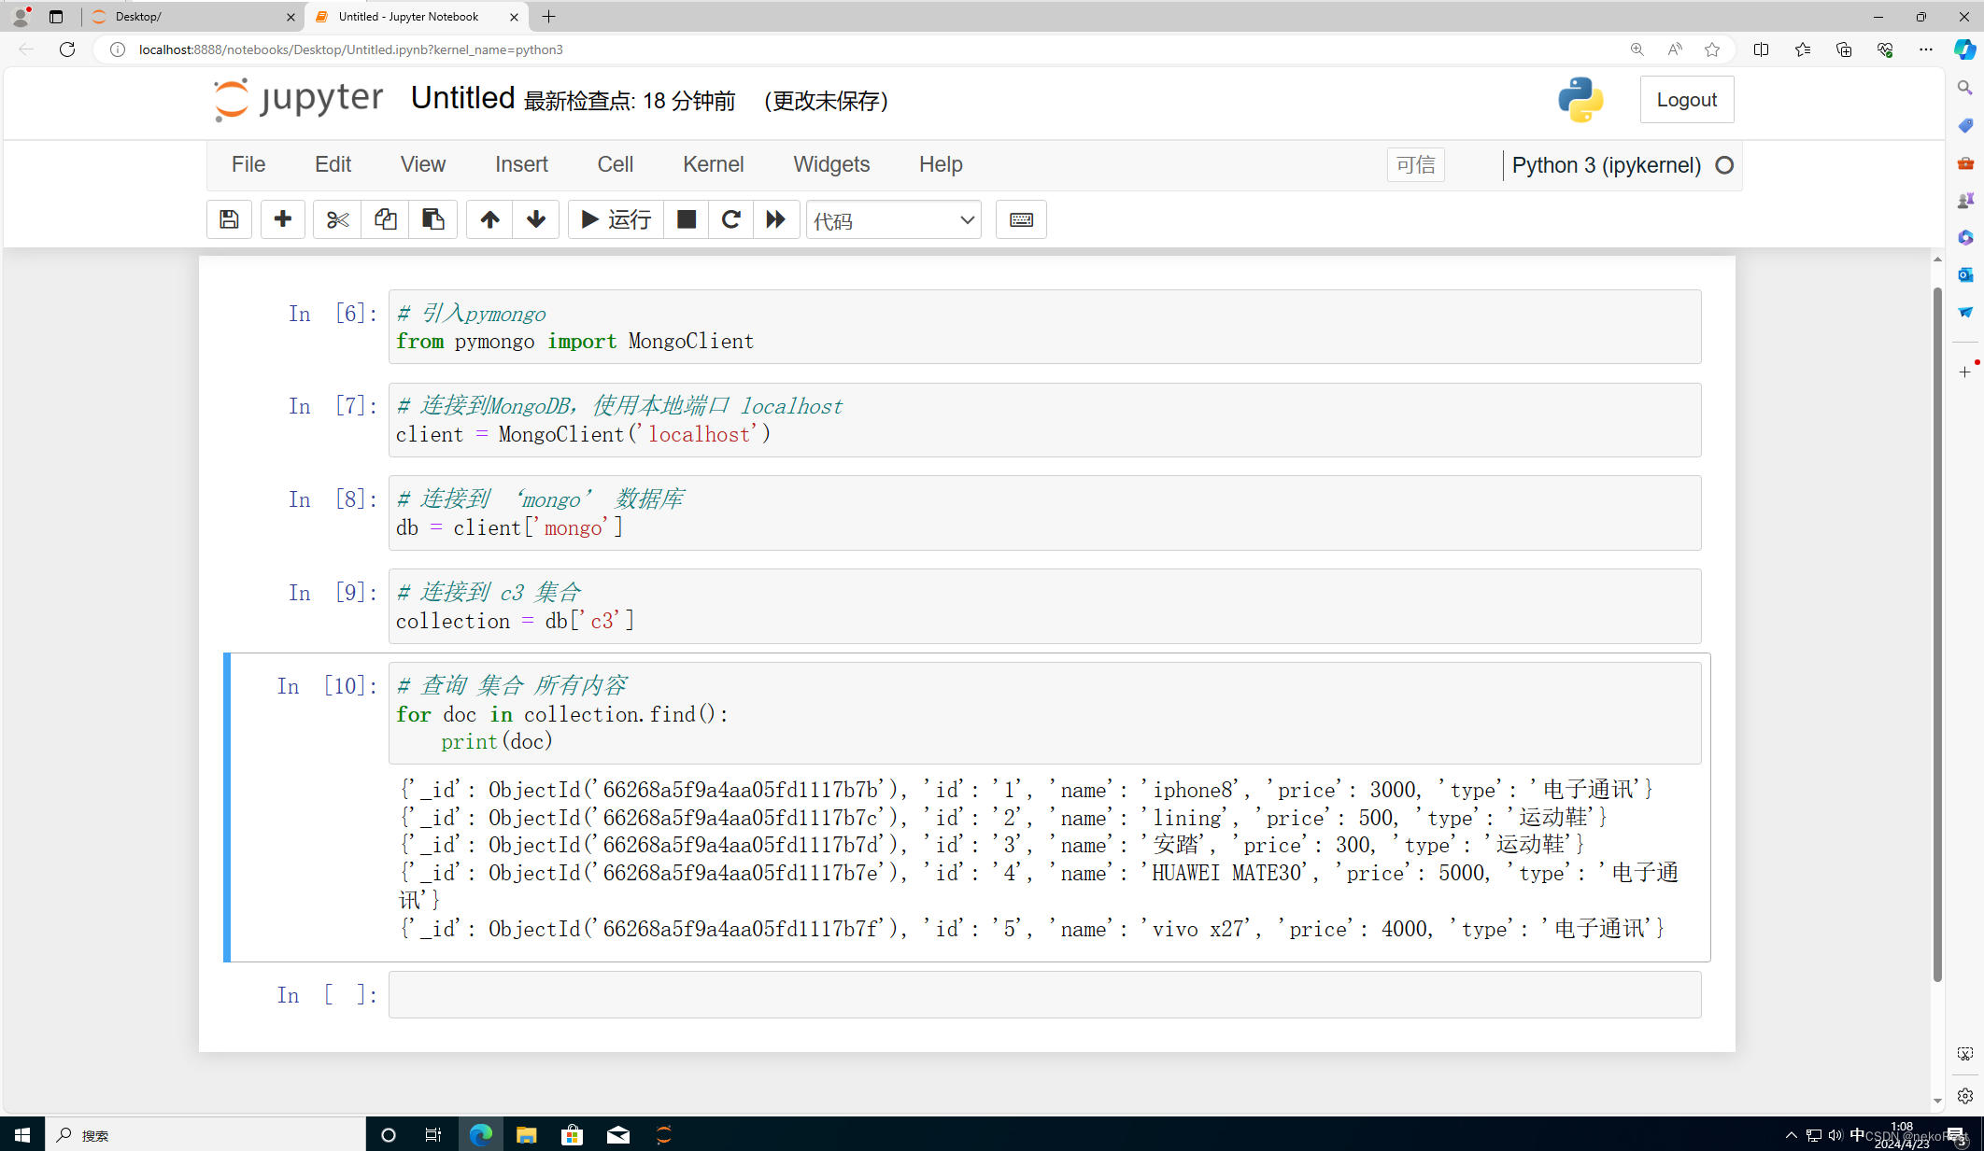Click the keyboard shortcuts icon
1984x1151 pixels.
pyautogui.click(x=1020, y=219)
